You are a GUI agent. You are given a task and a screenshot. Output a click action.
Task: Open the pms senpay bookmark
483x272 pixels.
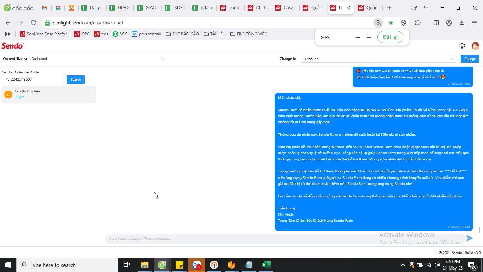pyautogui.click(x=146, y=34)
